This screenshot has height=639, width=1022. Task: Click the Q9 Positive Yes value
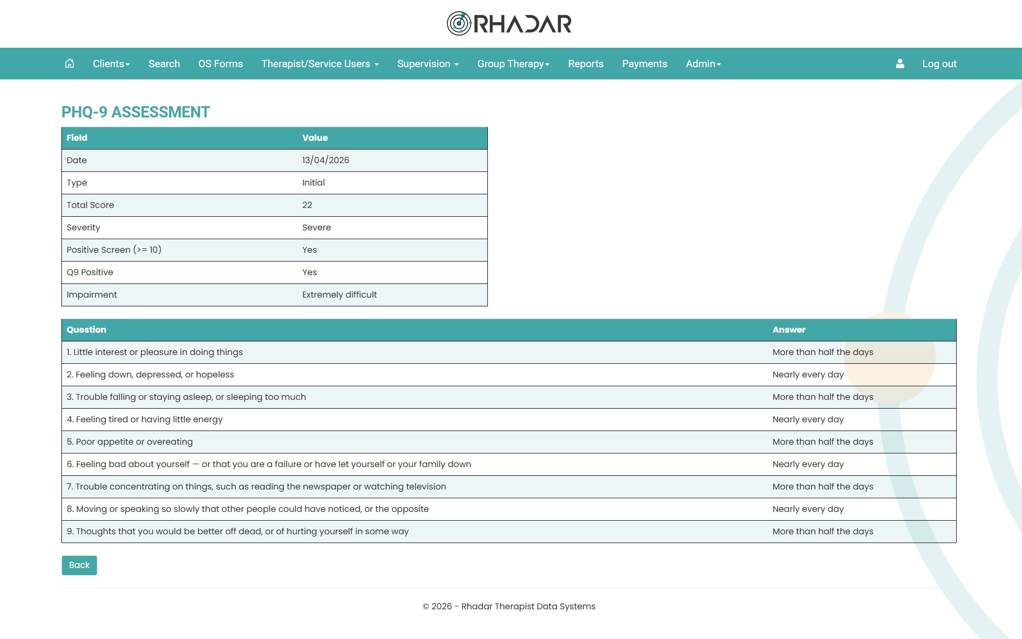click(x=309, y=272)
